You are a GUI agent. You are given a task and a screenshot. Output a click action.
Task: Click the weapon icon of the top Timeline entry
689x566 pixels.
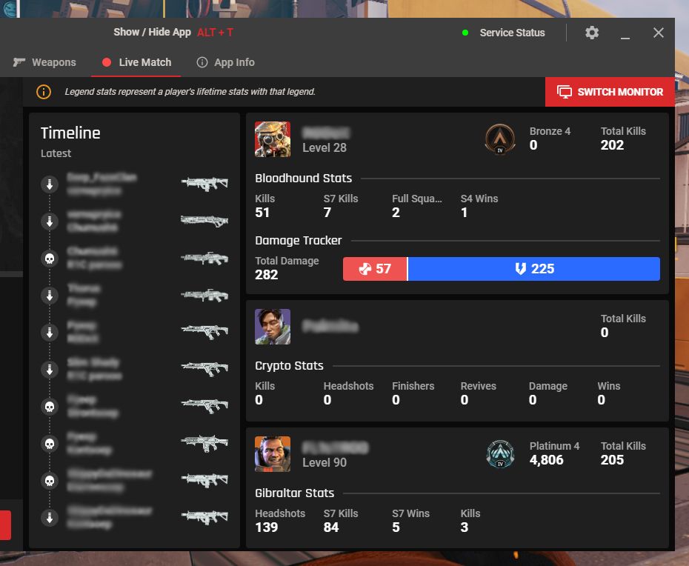coord(204,184)
